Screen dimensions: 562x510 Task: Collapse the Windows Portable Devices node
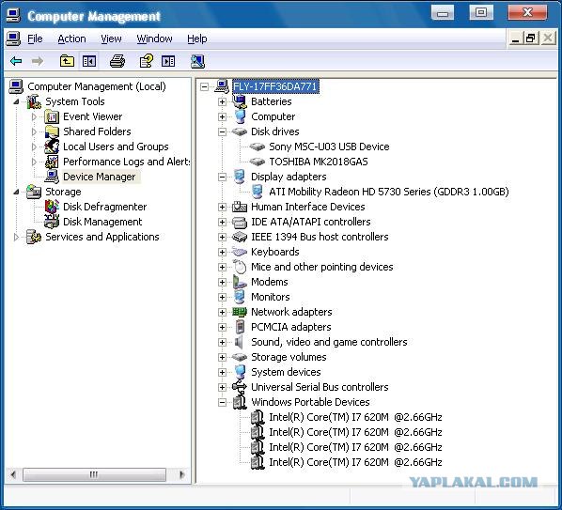pyautogui.click(x=222, y=402)
